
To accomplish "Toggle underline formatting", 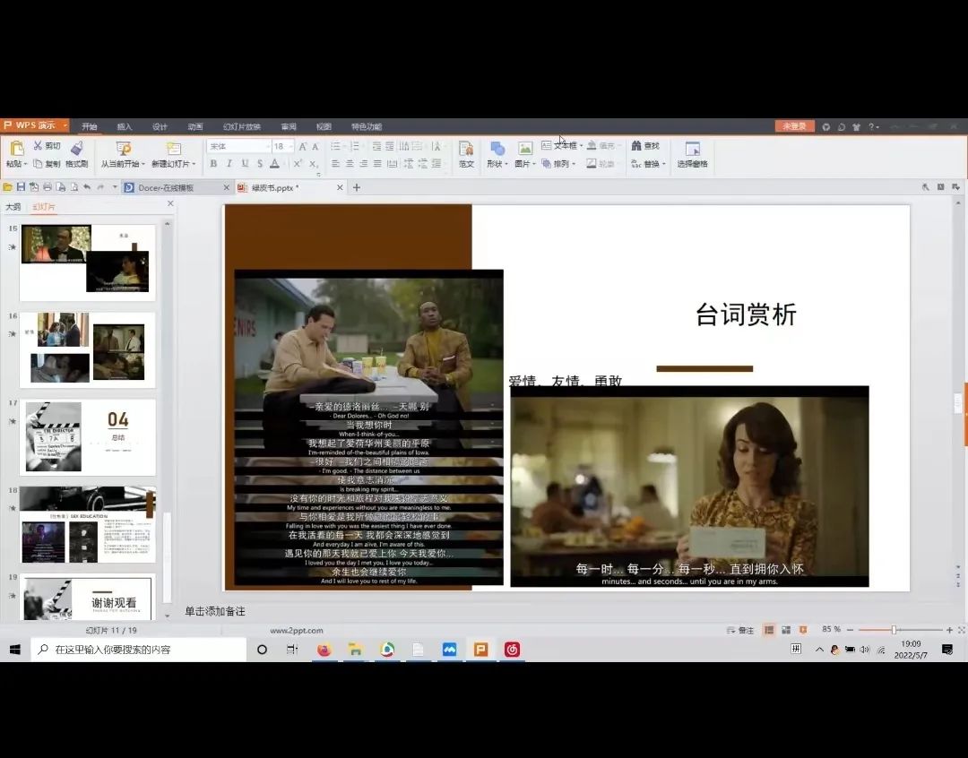I will click(245, 164).
